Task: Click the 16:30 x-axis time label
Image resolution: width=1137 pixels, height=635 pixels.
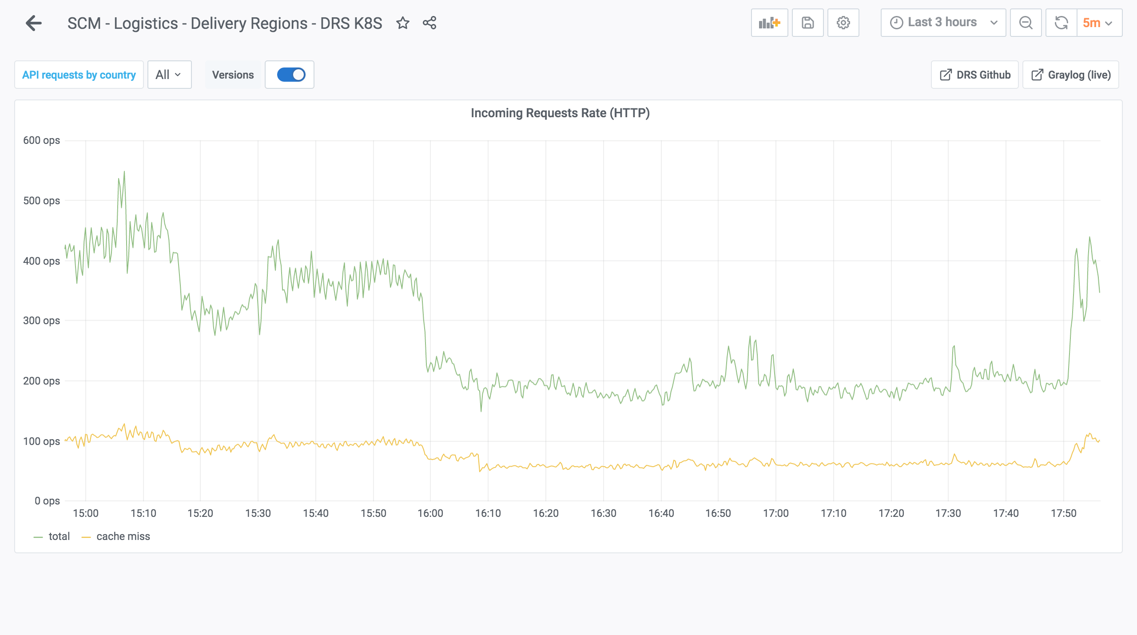Action: [604, 513]
